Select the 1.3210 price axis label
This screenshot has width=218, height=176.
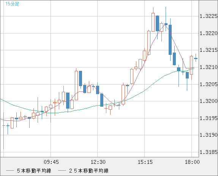click(x=209, y=67)
